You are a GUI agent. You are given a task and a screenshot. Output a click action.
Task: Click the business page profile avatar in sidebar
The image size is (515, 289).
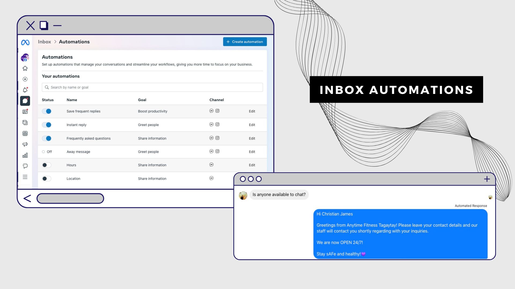(x=25, y=57)
